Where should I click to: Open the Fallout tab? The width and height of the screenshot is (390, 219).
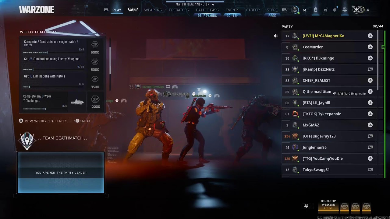click(133, 10)
